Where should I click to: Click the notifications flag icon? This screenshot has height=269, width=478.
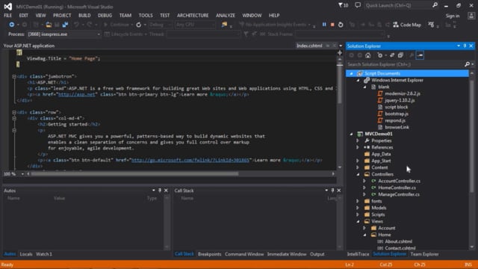coord(343,5)
